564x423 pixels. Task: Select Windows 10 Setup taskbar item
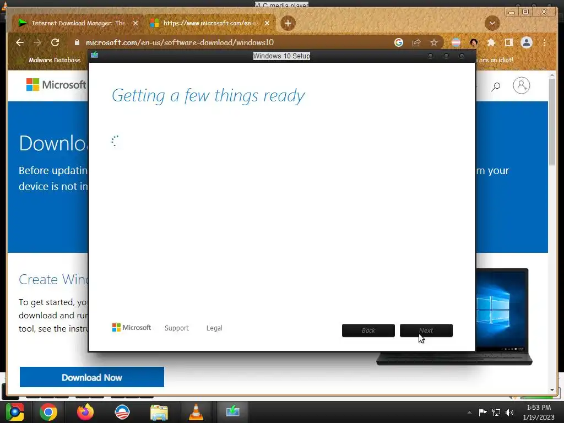pos(233,411)
